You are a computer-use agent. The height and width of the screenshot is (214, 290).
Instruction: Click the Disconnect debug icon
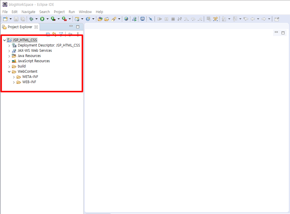click(180, 19)
